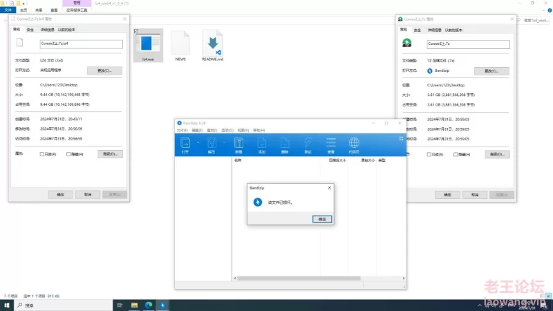Expand the dropdown arrow next to 解压 in Bandizip

coord(224,142)
